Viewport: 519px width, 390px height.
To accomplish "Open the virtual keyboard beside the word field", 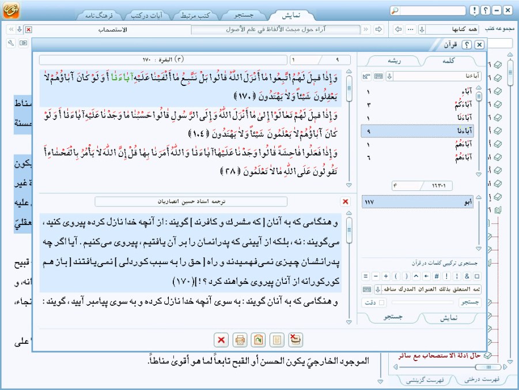I will tap(378, 76).
